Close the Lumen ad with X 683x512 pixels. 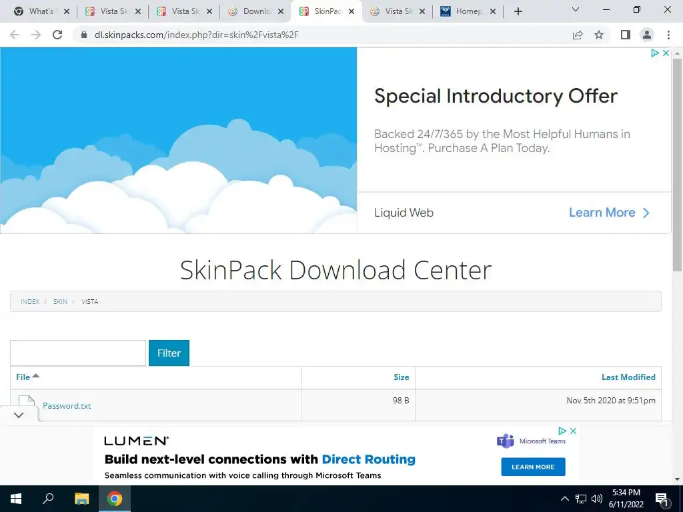click(573, 431)
